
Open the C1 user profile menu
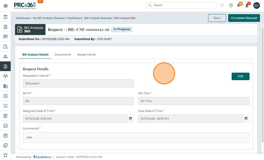tap(256, 5)
